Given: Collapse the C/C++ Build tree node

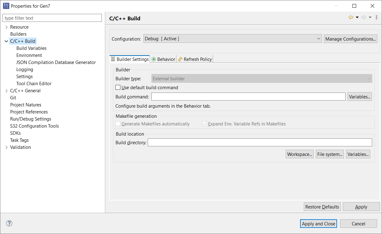Looking at the screenshot, I should click(x=6, y=41).
